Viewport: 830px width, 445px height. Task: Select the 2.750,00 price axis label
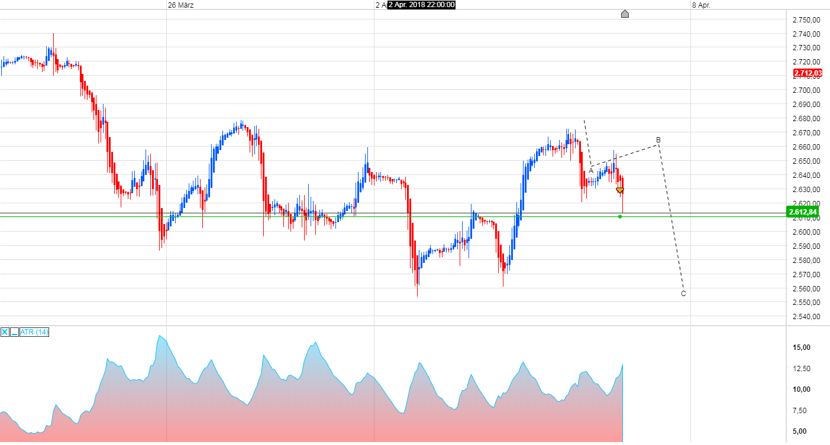[x=808, y=20]
